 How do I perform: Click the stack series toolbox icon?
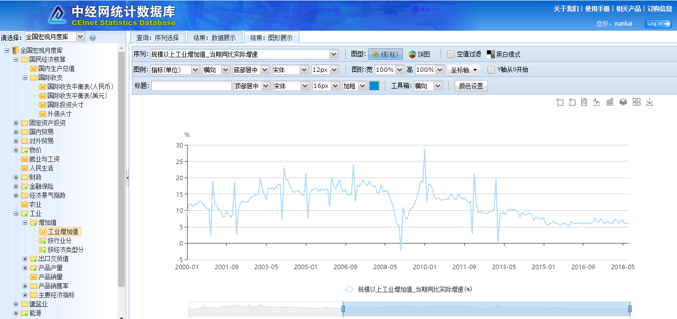623,102
